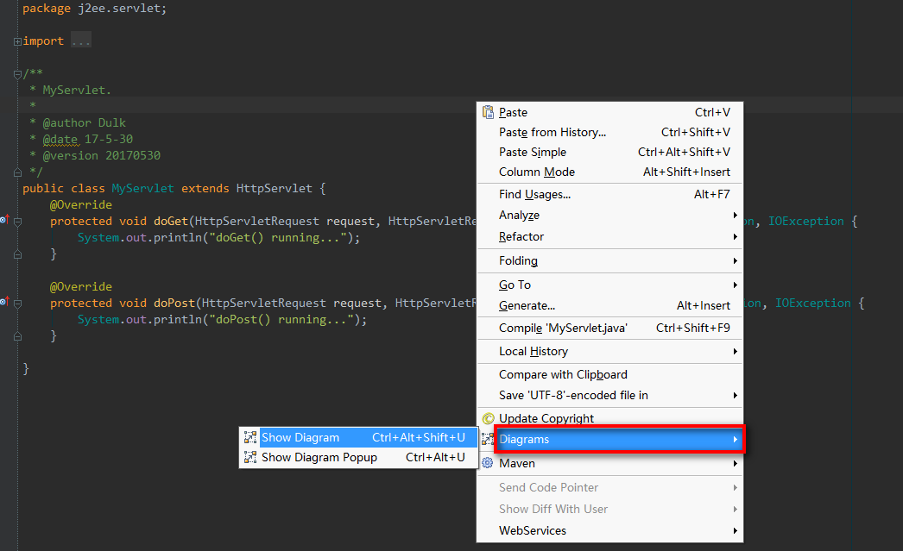The height and width of the screenshot is (551, 903).
Task: Click HttpServlet in the class declaration
Action: (x=275, y=189)
